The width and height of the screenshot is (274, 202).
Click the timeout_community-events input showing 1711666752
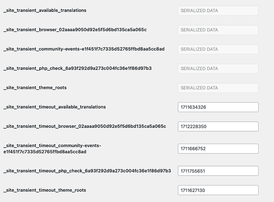click(218, 149)
